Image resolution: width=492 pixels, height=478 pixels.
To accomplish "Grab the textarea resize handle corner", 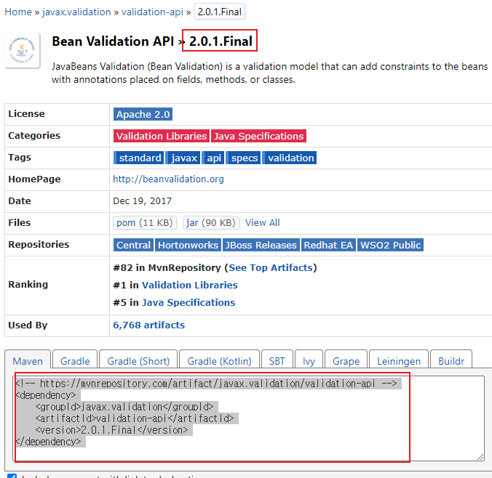I will 480,457.
